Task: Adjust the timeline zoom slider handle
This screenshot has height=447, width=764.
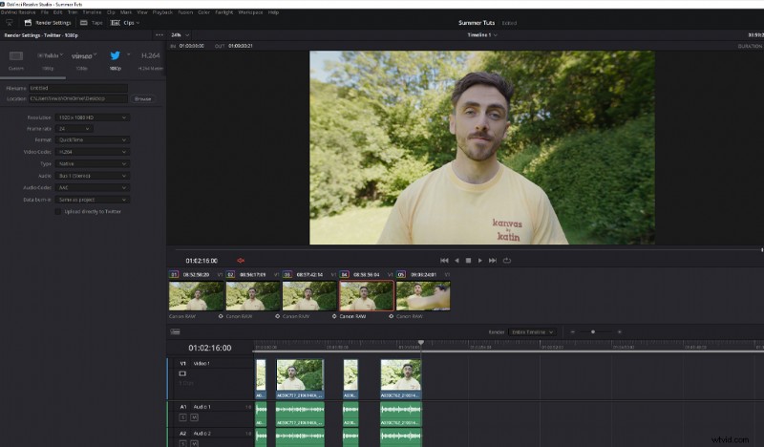Action: tap(593, 332)
